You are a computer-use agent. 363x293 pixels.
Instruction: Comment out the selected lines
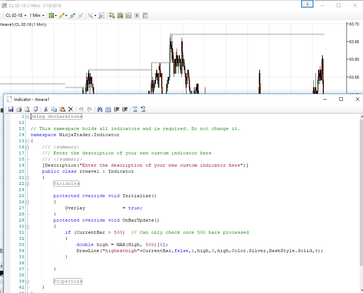[x=135, y=109]
